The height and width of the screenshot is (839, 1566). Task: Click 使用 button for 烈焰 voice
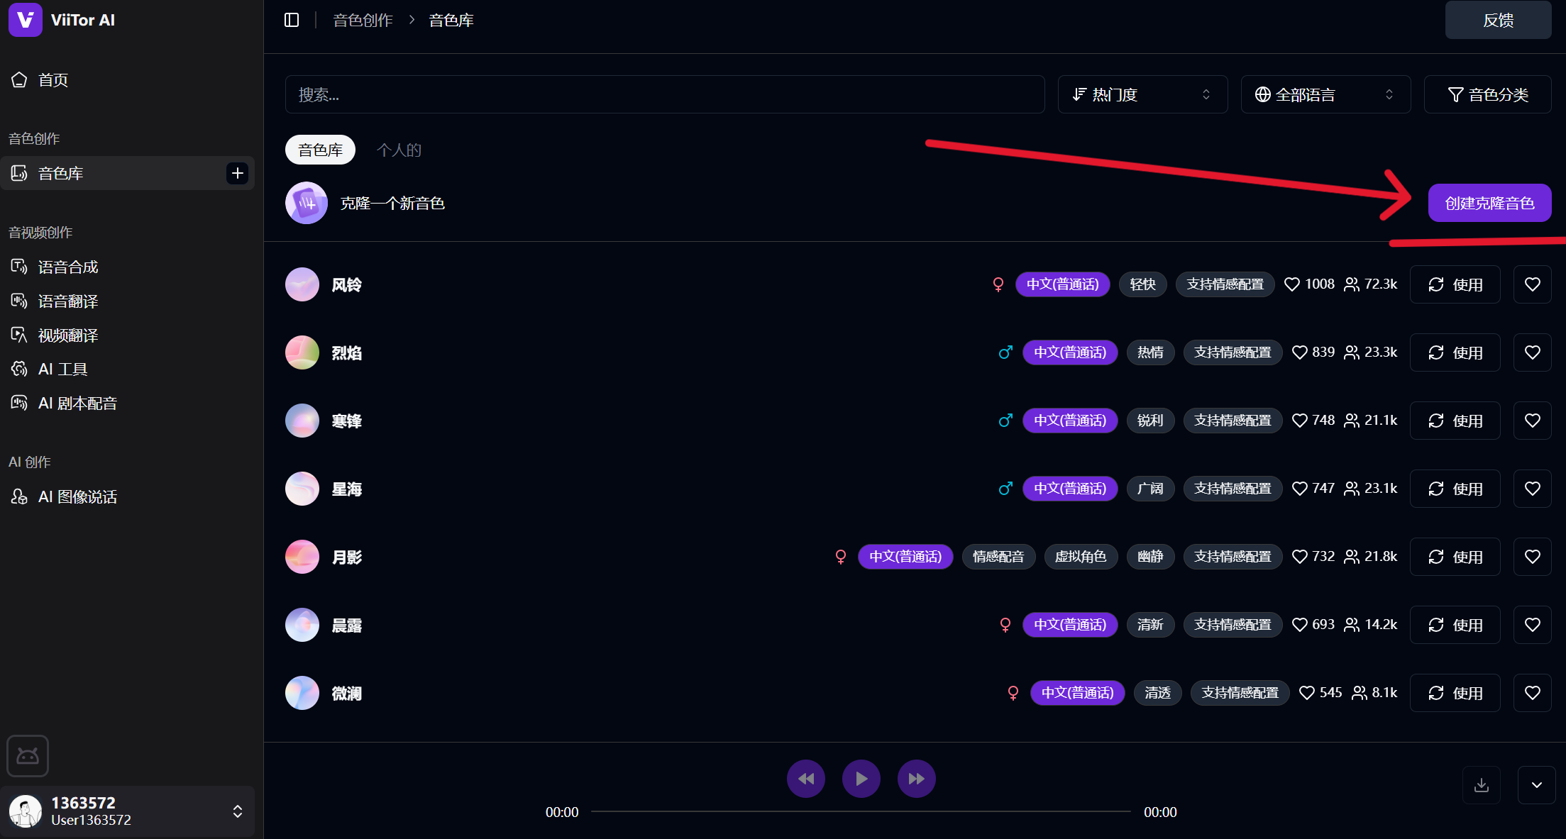coord(1455,352)
